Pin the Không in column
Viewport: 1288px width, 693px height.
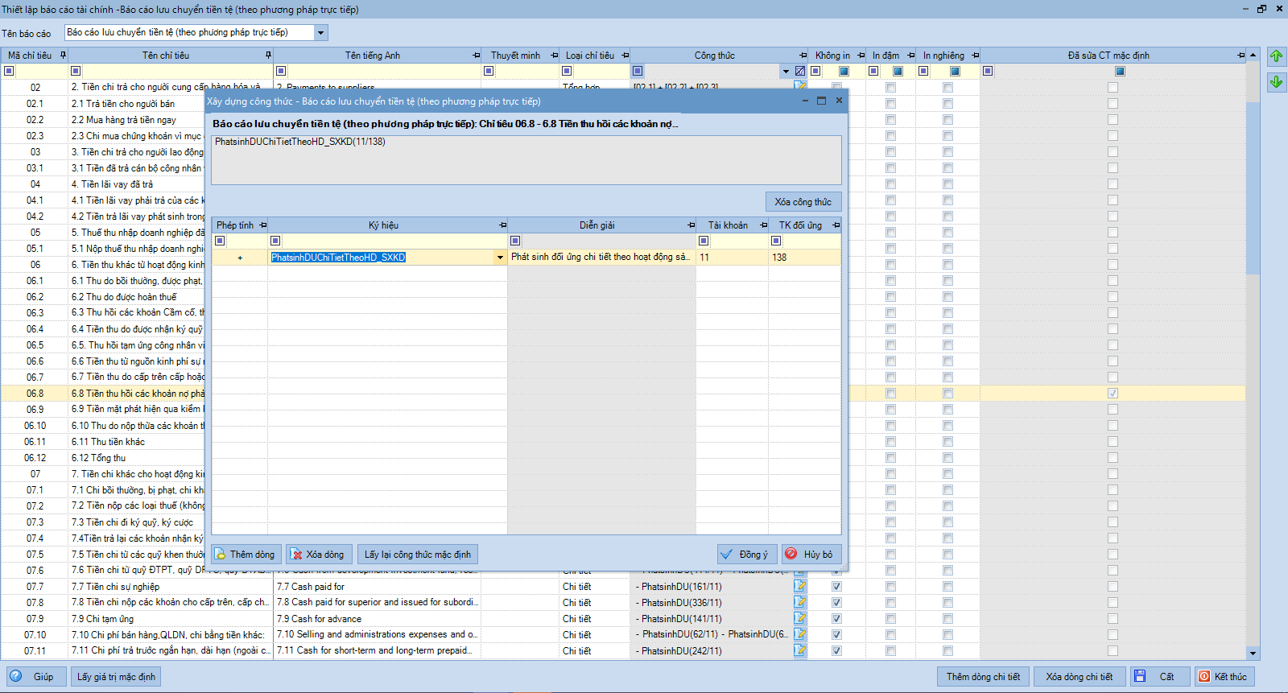(x=861, y=56)
